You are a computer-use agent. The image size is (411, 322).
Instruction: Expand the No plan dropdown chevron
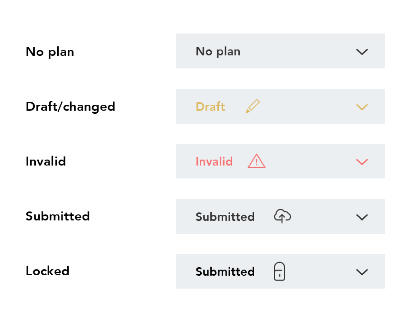(362, 52)
